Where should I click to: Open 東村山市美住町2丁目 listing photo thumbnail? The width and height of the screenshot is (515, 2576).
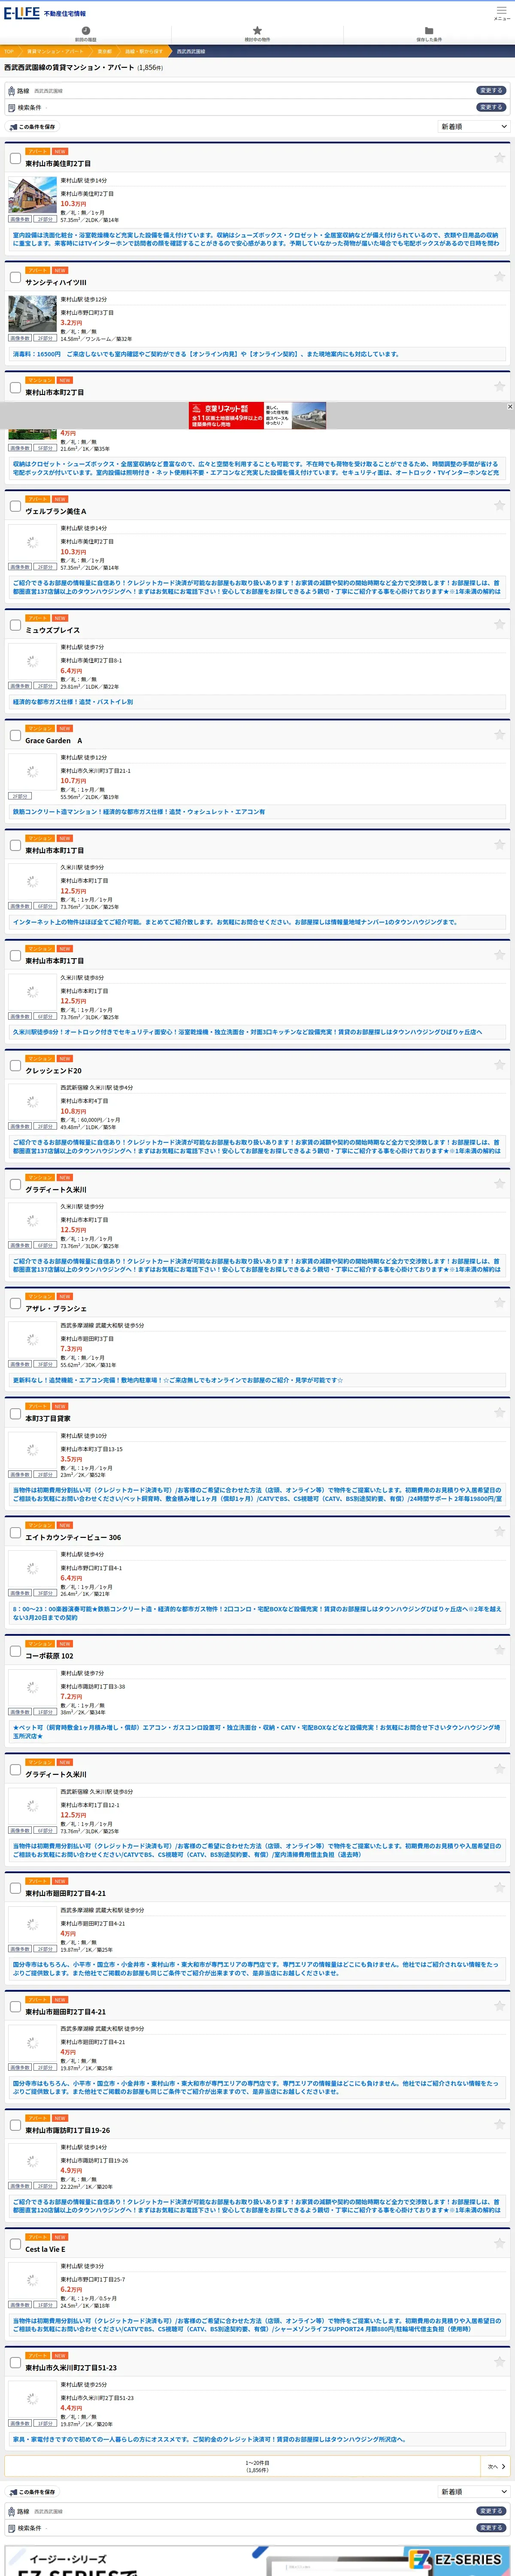pyautogui.click(x=32, y=195)
